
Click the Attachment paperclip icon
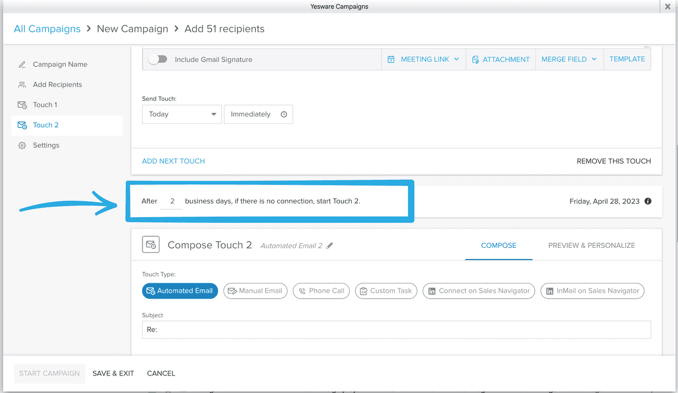[x=476, y=59]
